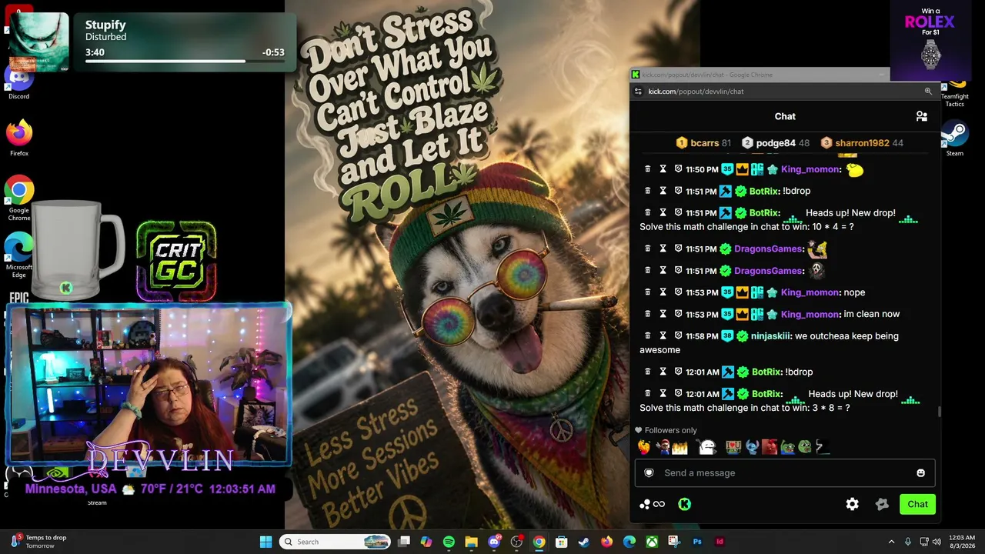Open "Temps to drop" weather widget
The width and height of the screenshot is (985, 554).
pos(38,542)
